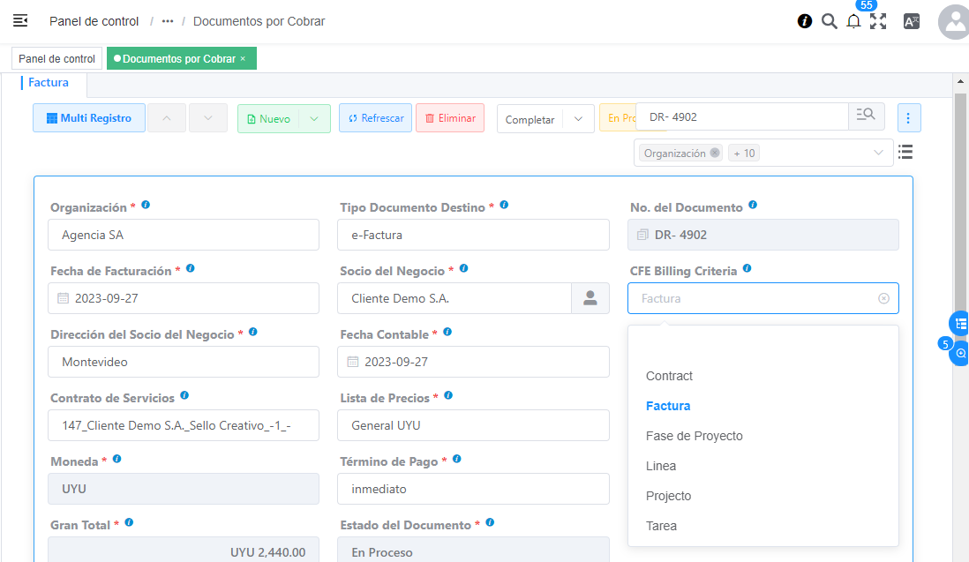969x562 pixels.
Task: Toggle fullscreen mode icon
Action: click(x=878, y=21)
